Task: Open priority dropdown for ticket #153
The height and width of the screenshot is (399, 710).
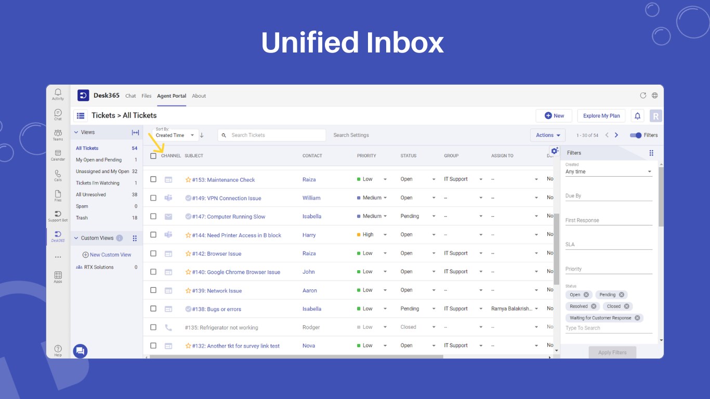Action: [x=385, y=179]
